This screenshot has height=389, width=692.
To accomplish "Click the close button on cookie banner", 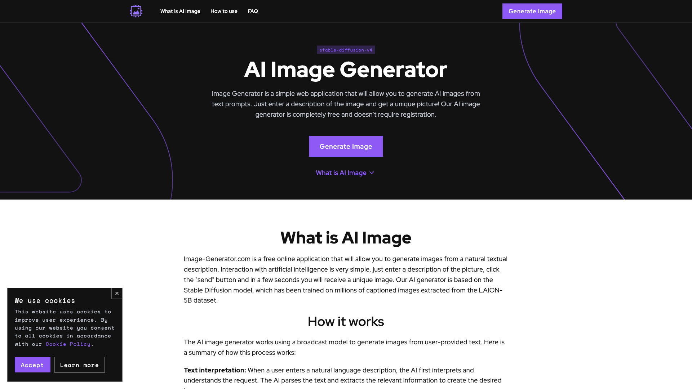I will 117,294.
